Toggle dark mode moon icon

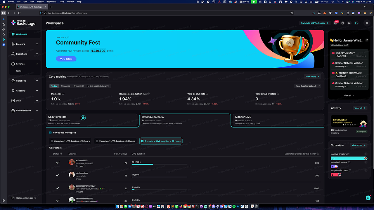[x=356, y=23]
